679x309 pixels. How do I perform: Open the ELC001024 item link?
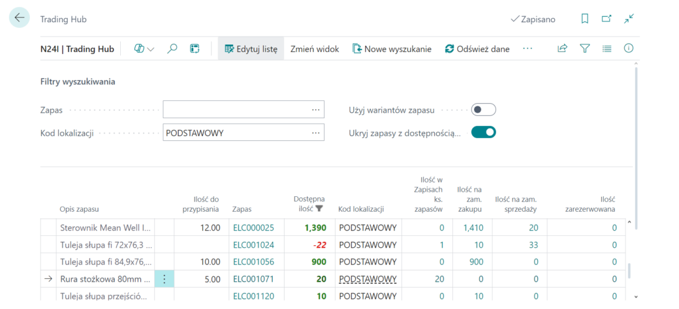tap(253, 245)
